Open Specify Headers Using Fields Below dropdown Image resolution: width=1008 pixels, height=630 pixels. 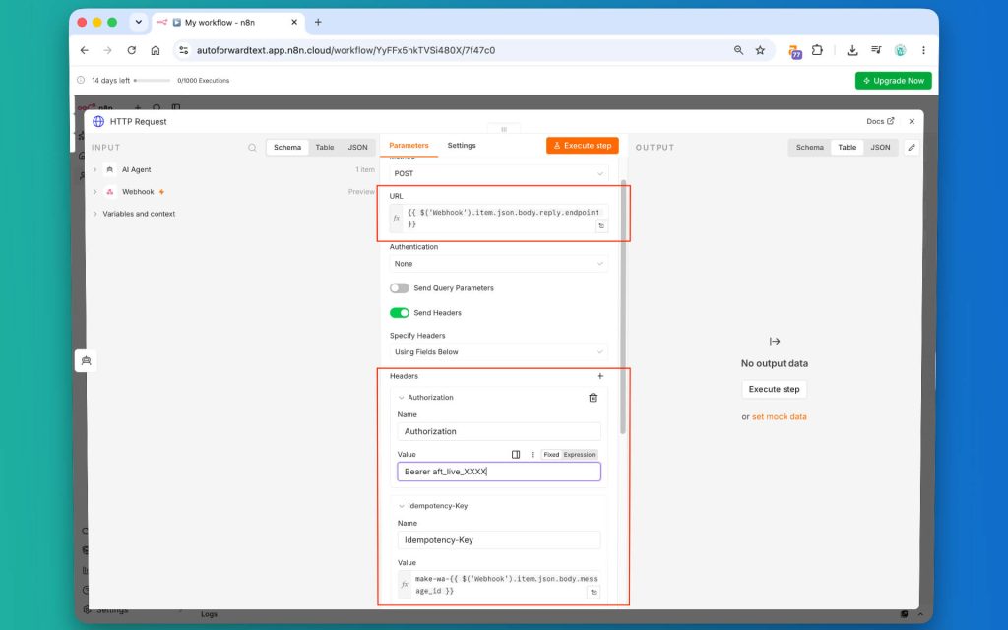coord(499,352)
